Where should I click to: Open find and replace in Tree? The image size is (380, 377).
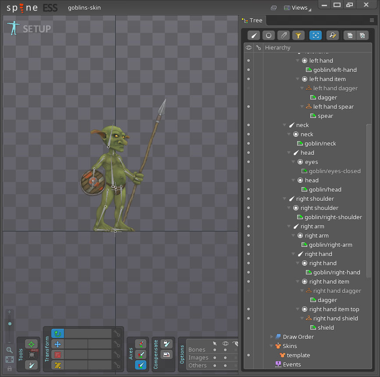coord(333,36)
